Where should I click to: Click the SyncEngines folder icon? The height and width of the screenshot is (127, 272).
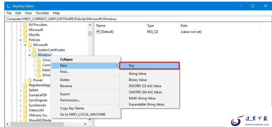point(25,100)
